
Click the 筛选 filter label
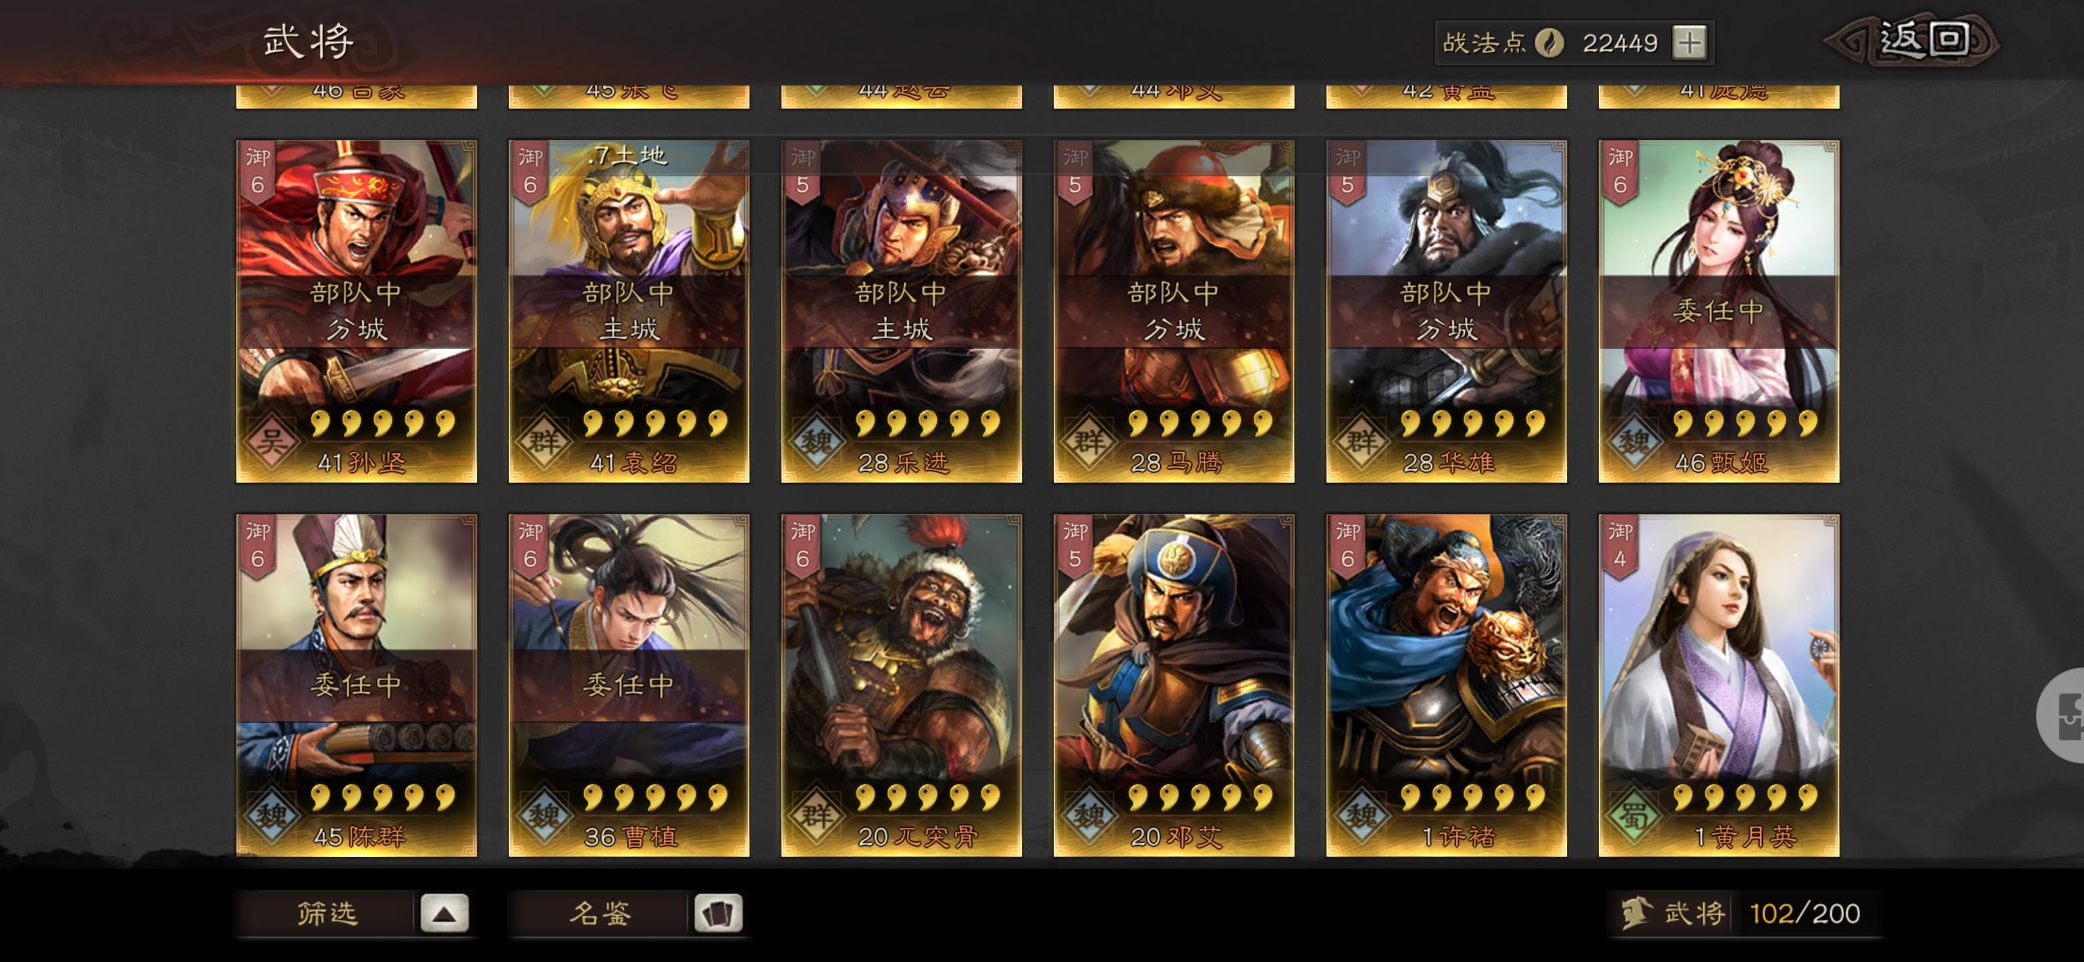pos(327,913)
